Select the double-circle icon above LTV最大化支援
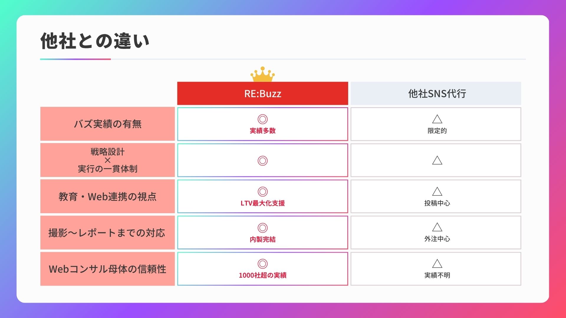The height and width of the screenshot is (318, 566). 262,192
